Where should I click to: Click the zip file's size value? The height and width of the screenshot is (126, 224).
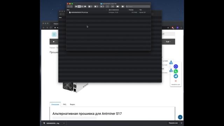point(134,13)
